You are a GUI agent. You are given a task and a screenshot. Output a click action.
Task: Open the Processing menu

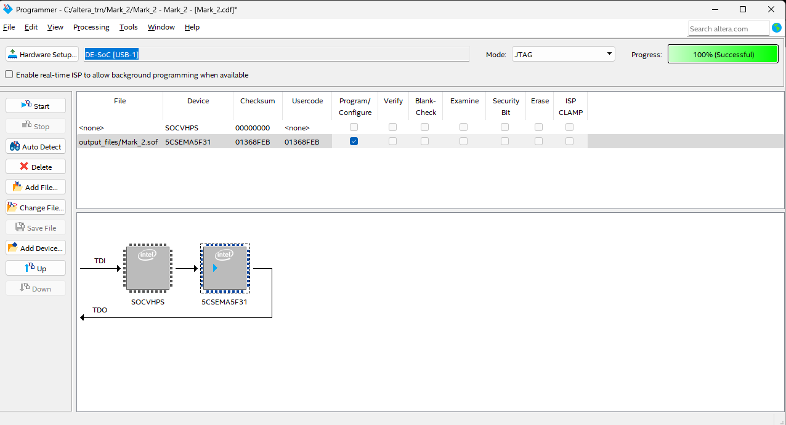pyautogui.click(x=91, y=27)
